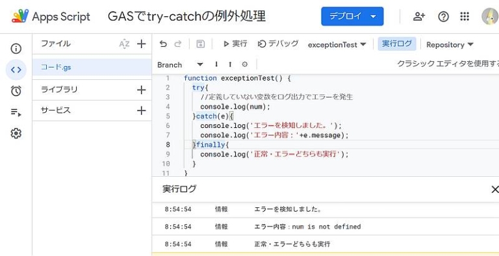The image size is (499, 256).
Task: Redo the last edit
Action: (178, 44)
